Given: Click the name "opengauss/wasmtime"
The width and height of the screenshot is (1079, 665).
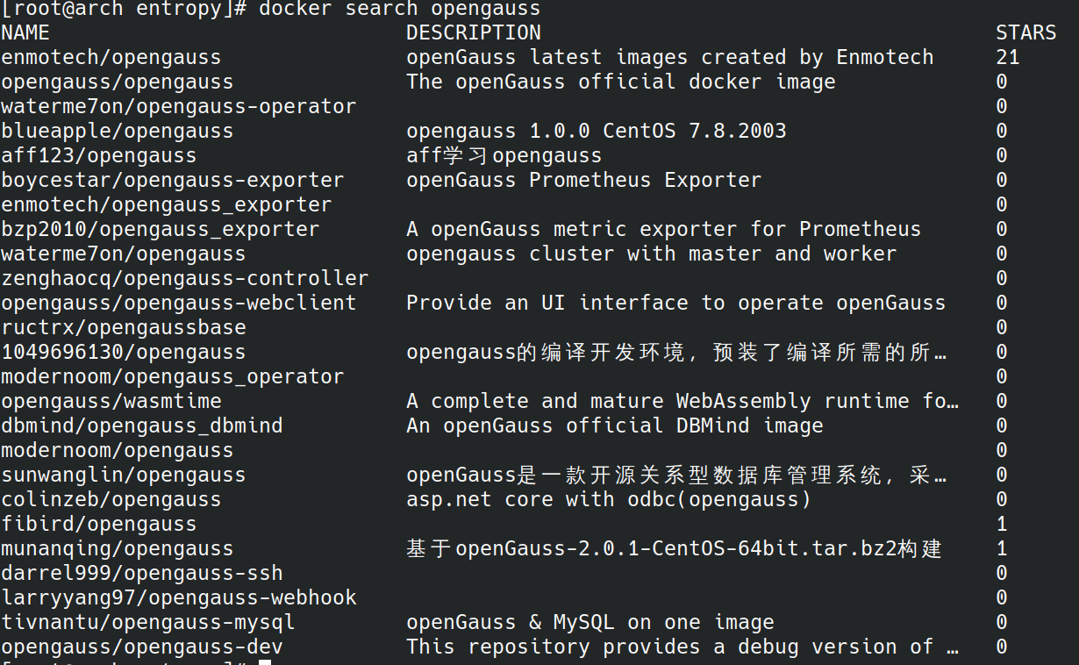Looking at the screenshot, I should (111, 402).
